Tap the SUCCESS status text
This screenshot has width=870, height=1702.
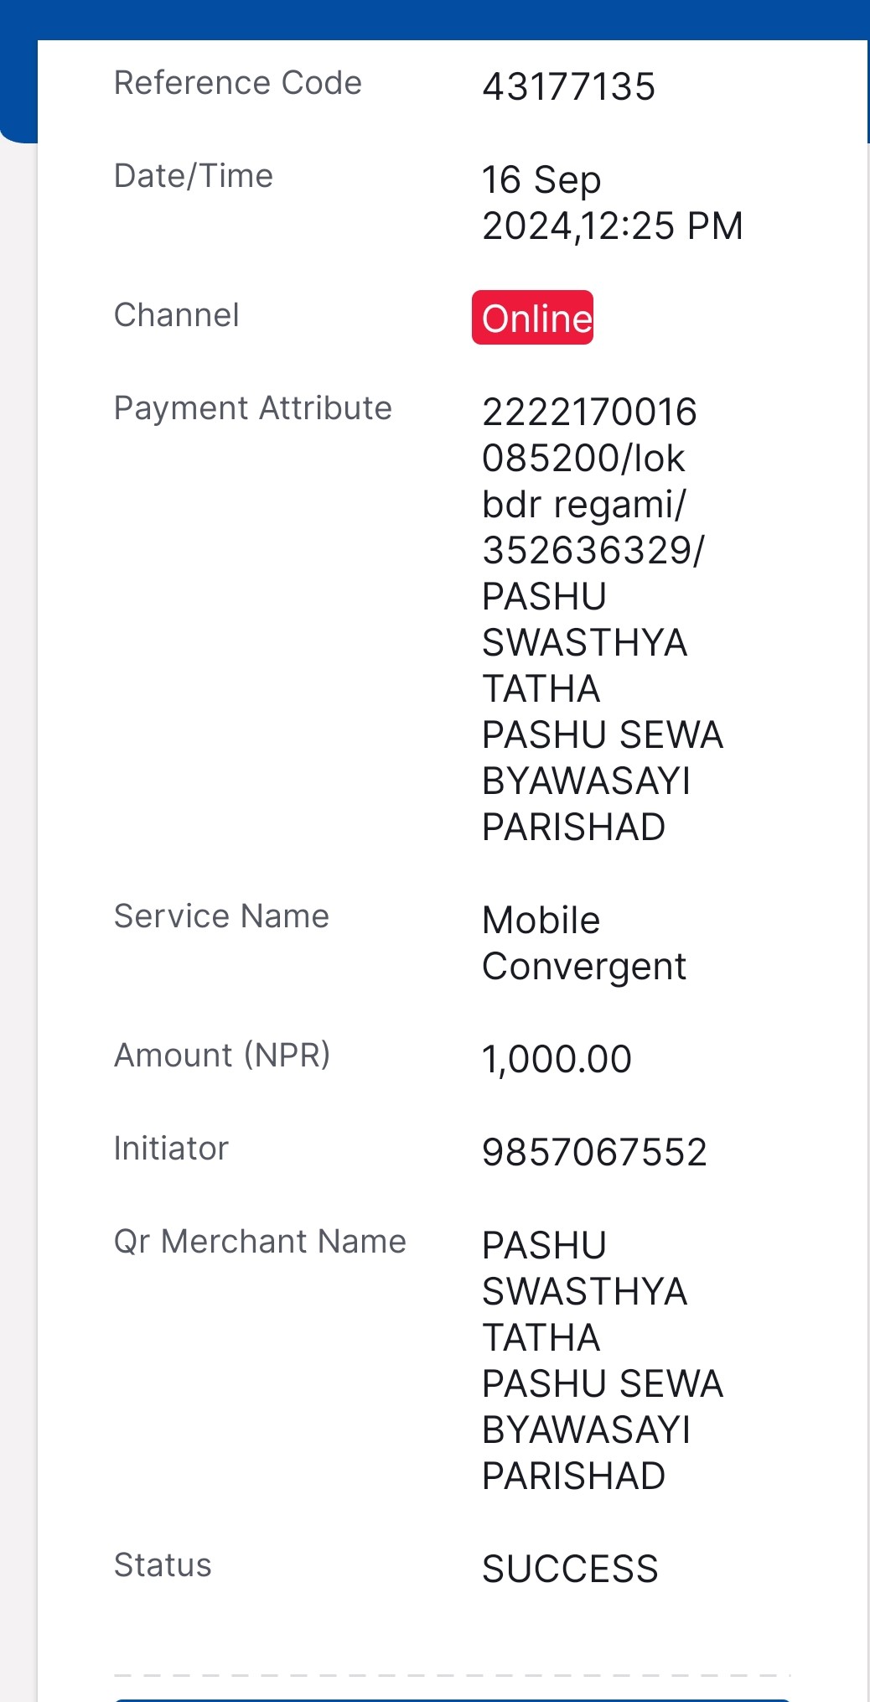570,1569
